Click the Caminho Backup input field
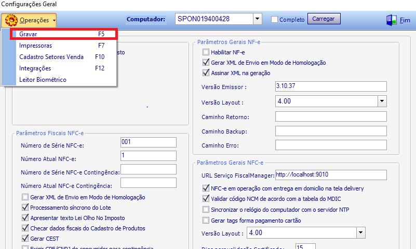Viewport: 416px width, 249px height. [331, 131]
